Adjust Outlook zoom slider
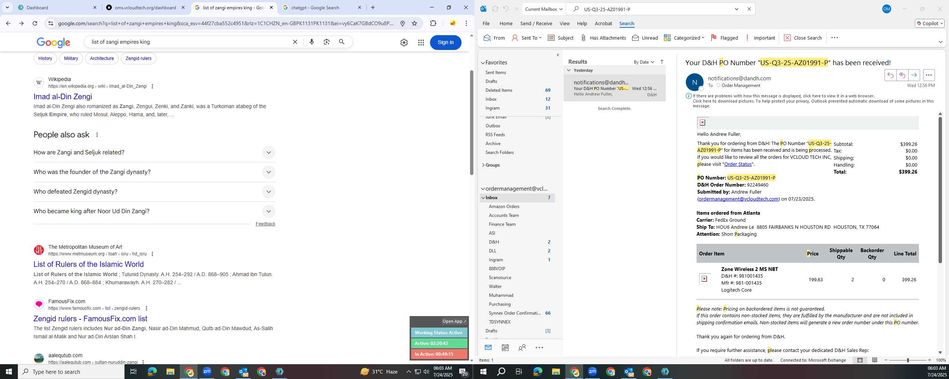Image resolution: width=949 pixels, height=379 pixels. point(907,360)
